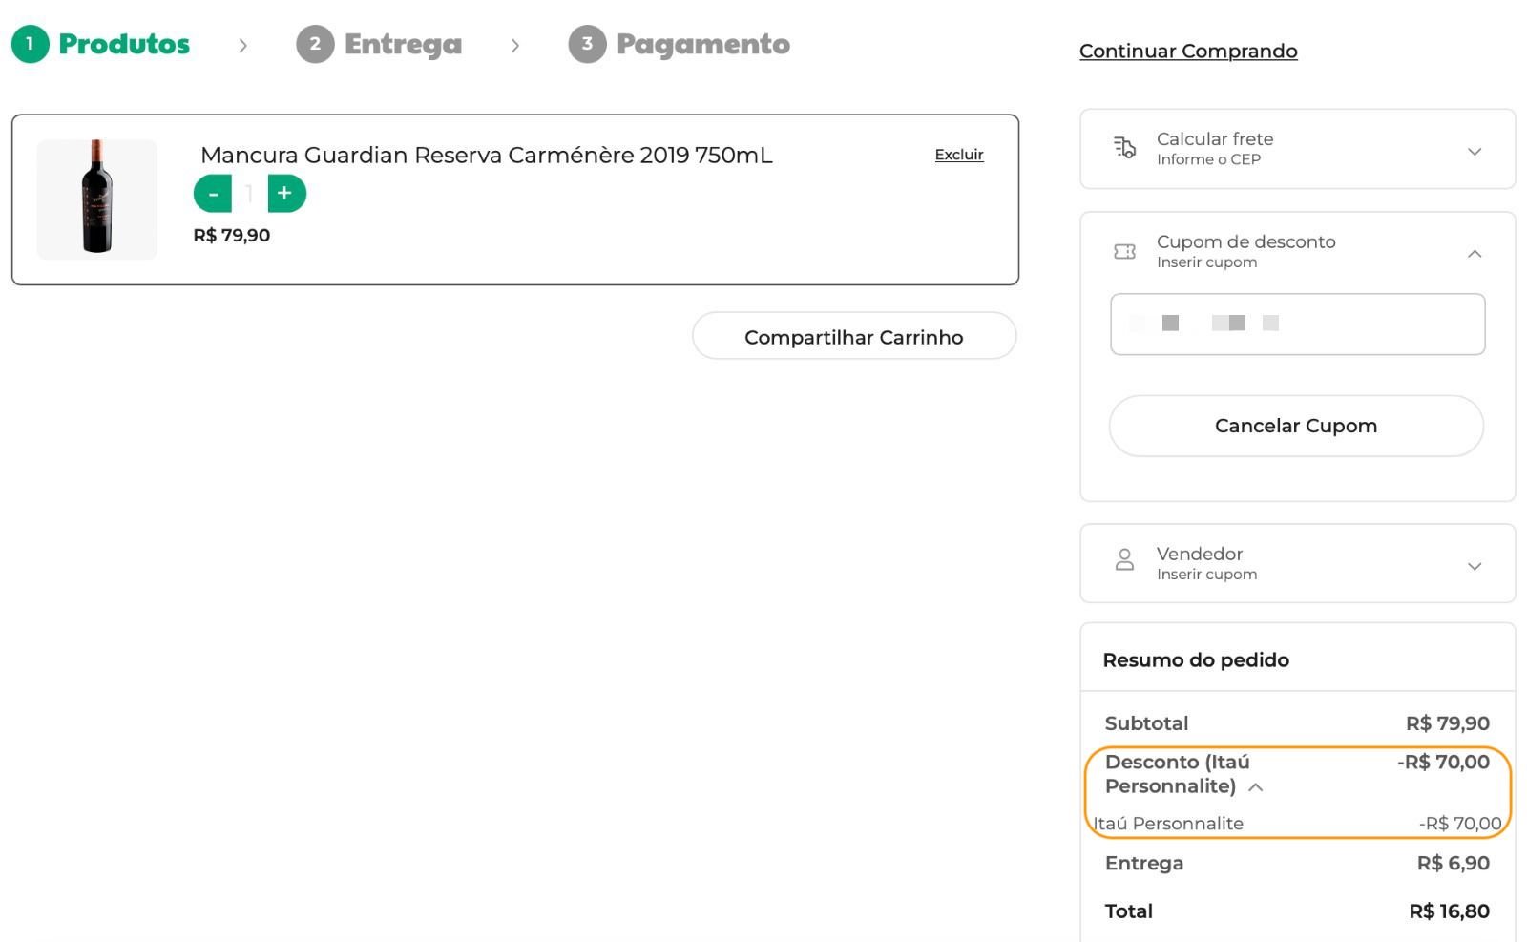Remove the item using Excluir link
The height and width of the screenshot is (942, 1527).
[959, 155]
